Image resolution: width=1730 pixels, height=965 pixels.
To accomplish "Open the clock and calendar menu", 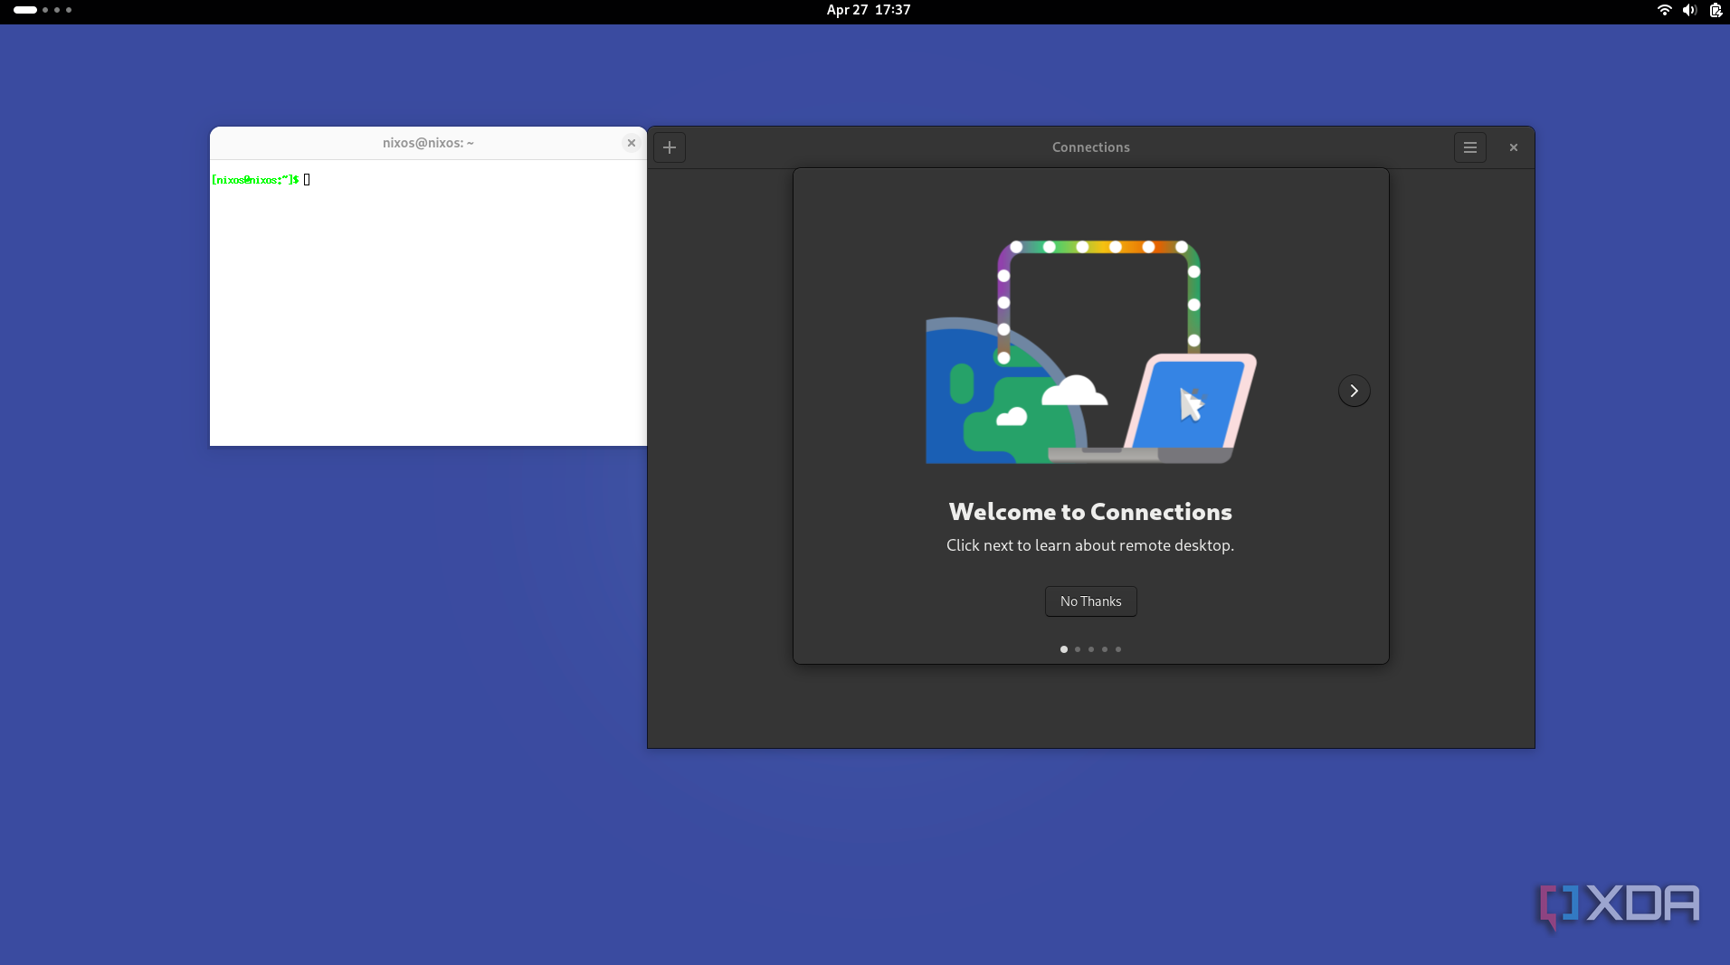I will click(869, 10).
